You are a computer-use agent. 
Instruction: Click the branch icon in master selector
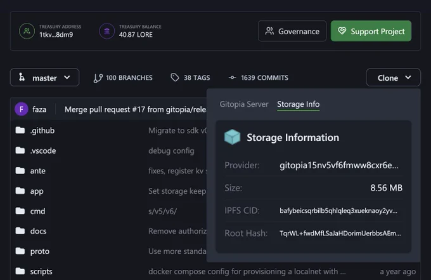pos(22,77)
